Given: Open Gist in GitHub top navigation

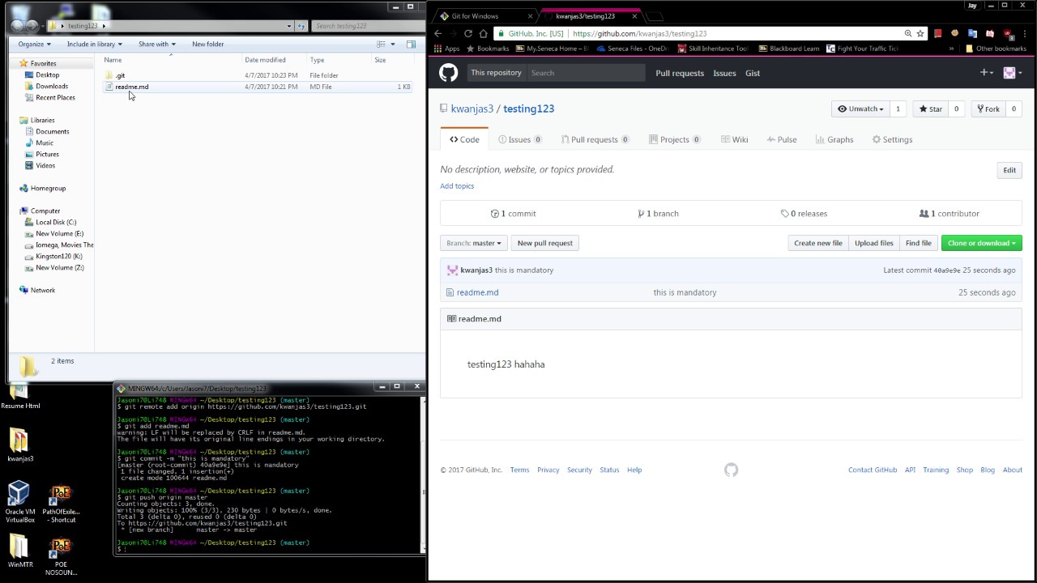Looking at the screenshot, I should 753,73.
